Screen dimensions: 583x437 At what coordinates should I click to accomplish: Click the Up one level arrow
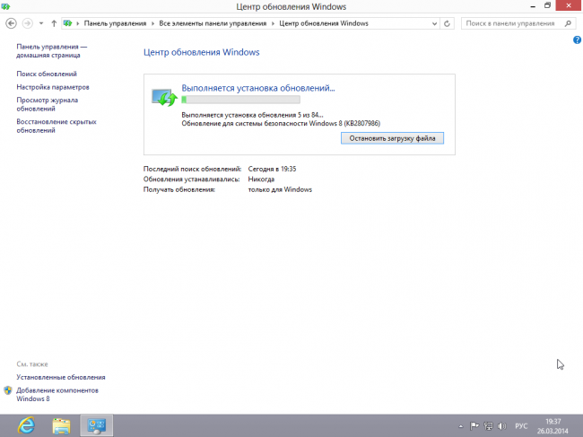[54, 22]
